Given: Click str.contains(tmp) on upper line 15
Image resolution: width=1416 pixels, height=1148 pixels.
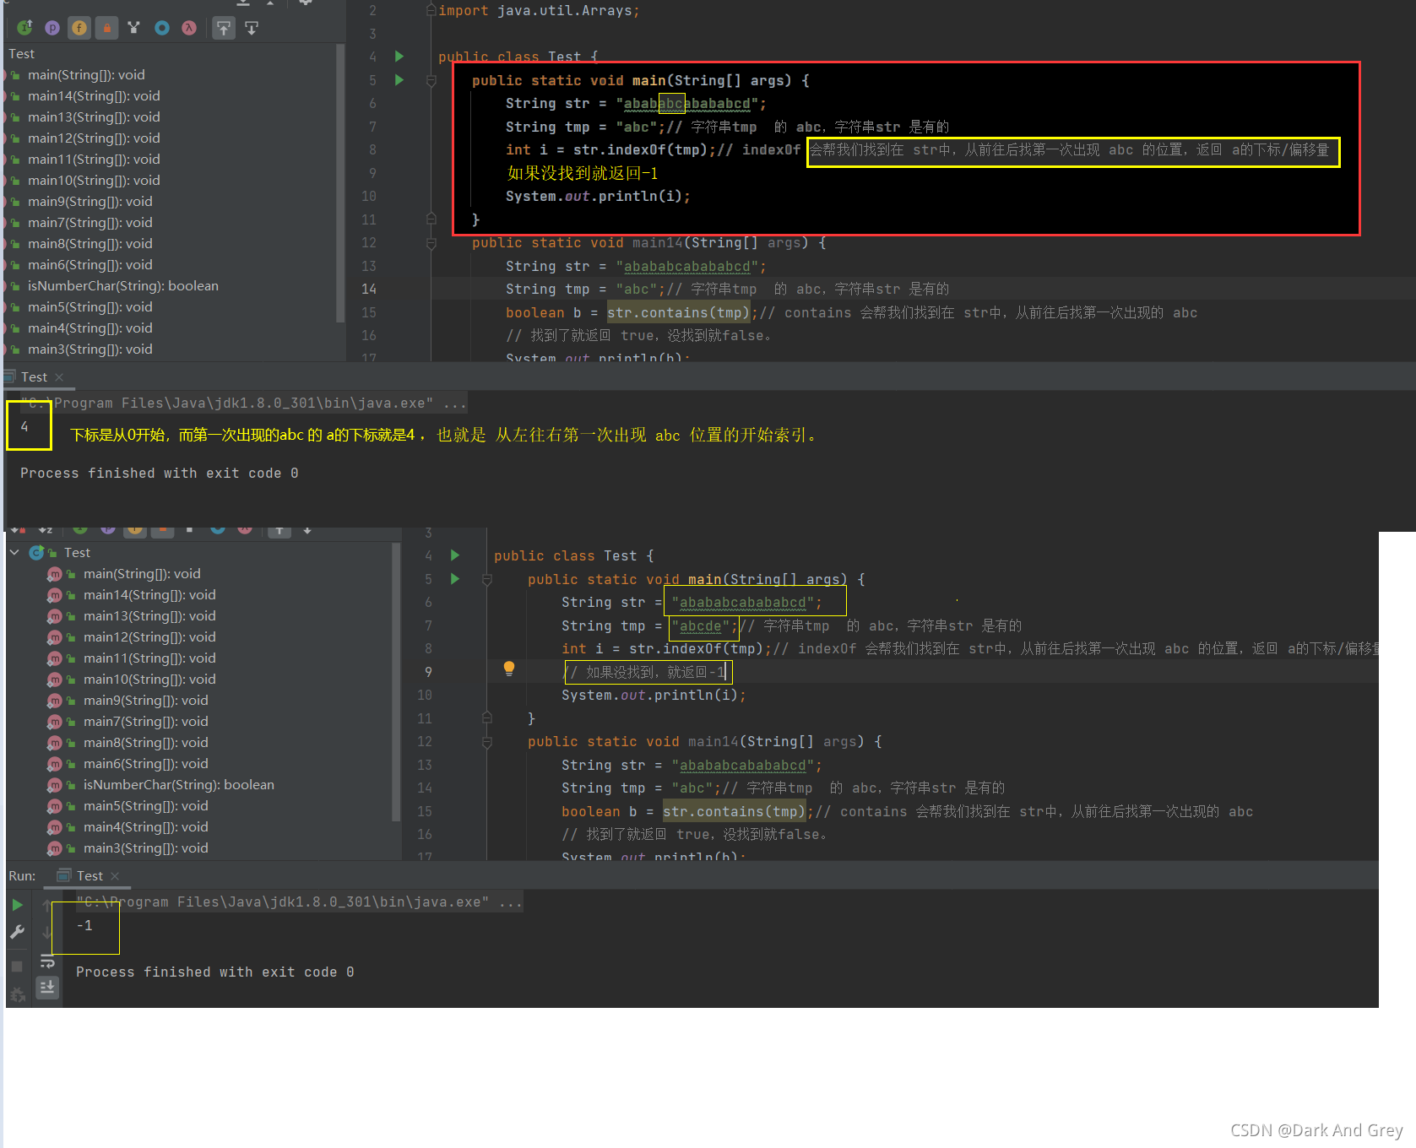Looking at the screenshot, I should [x=679, y=313].
